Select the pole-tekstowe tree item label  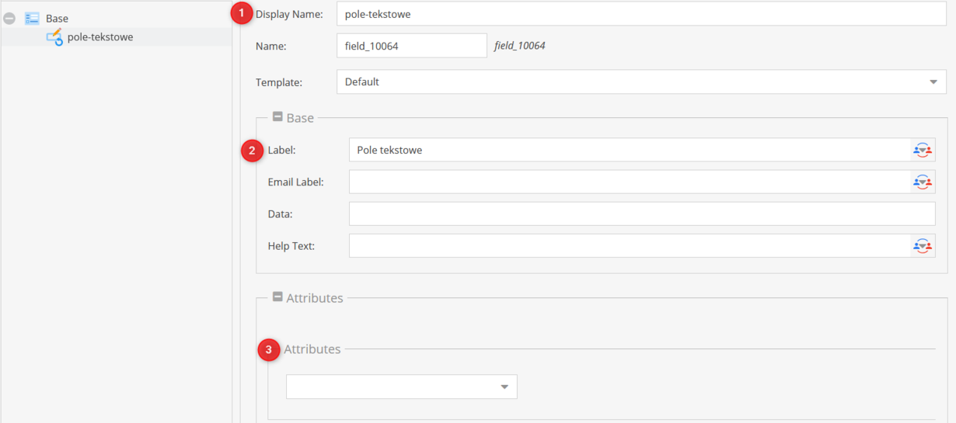pos(100,36)
